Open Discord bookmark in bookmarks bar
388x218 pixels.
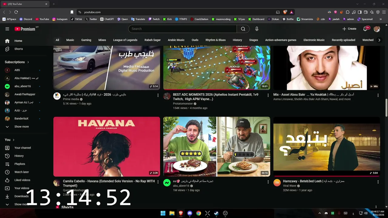(x=26, y=19)
